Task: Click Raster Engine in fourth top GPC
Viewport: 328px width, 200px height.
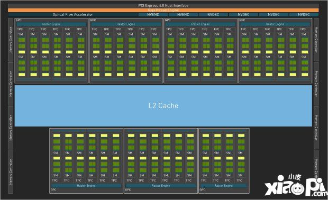Action: (x=275, y=24)
